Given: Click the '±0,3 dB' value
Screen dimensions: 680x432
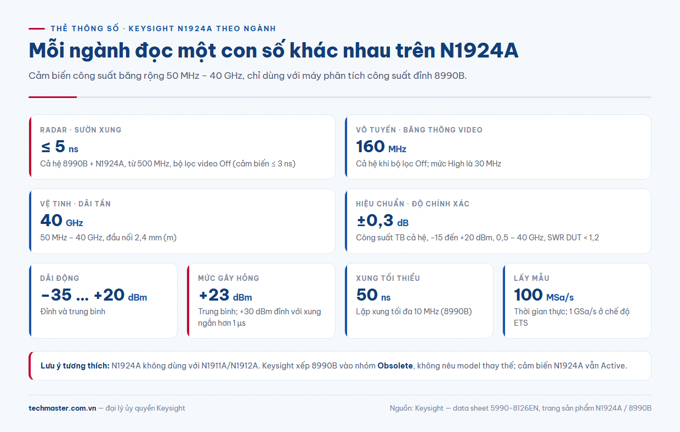Looking at the screenshot, I should [382, 221].
